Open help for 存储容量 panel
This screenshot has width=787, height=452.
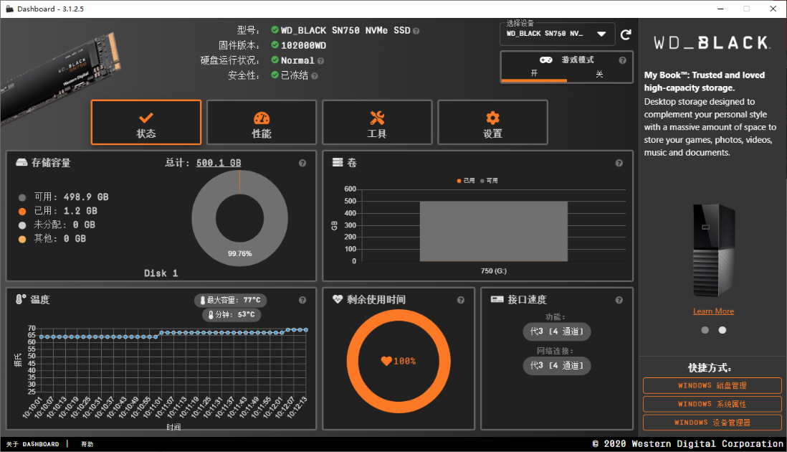[302, 163]
